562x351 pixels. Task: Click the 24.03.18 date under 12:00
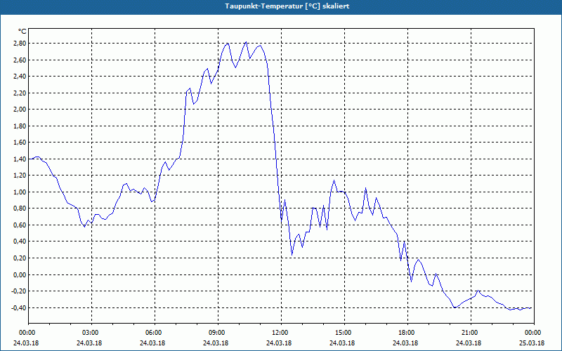coord(279,343)
